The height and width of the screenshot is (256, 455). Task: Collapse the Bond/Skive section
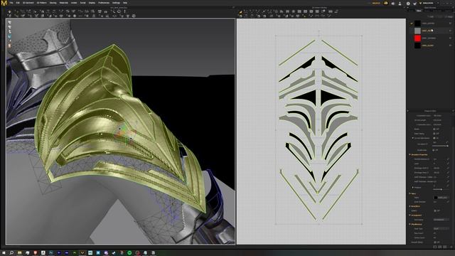tap(409, 206)
